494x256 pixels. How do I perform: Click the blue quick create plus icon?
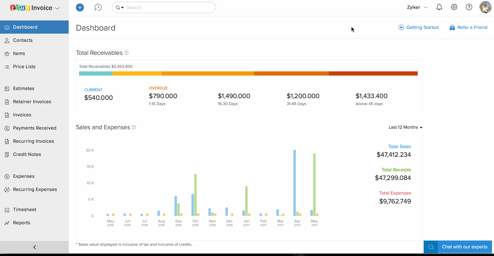80,7
